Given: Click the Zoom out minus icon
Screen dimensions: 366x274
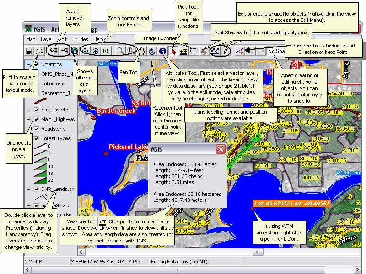Looking at the screenshot, I should pyautogui.click(x=86, y=51).
